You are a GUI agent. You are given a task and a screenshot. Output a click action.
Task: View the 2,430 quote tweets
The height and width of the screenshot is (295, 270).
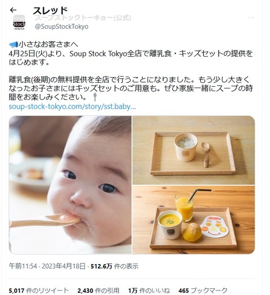[98, 290]
